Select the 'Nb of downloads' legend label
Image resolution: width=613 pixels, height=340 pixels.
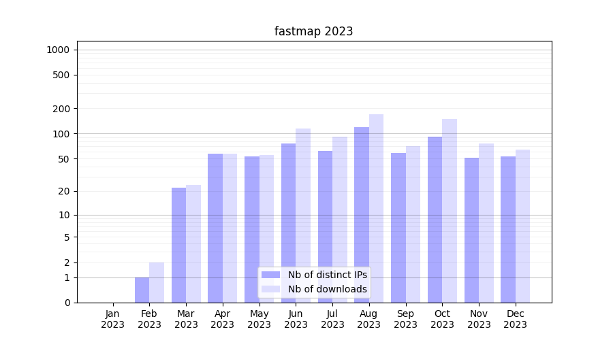327,289
